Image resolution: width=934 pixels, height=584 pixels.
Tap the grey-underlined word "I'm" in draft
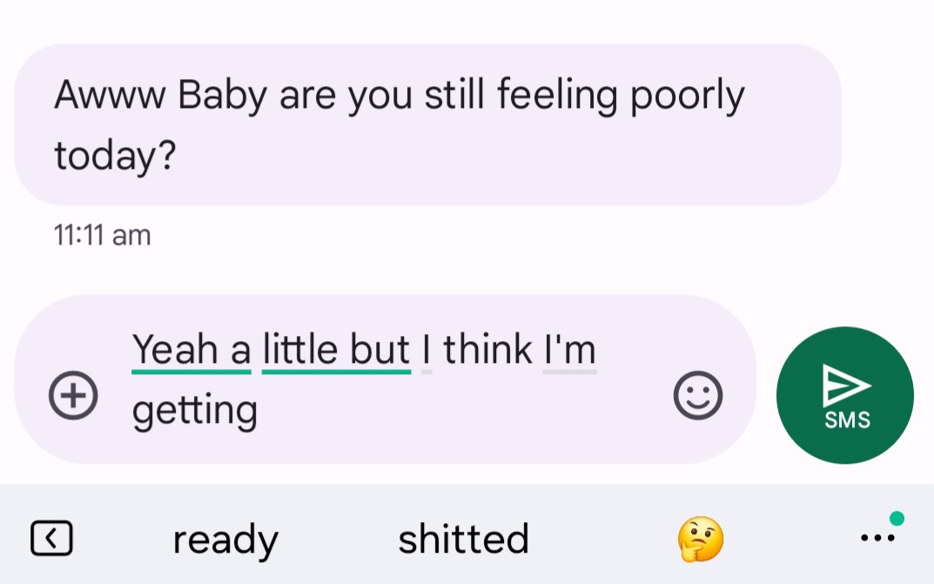[x=569, y=351]
